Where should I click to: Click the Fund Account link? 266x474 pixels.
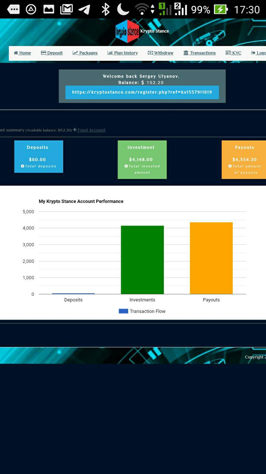(91, 130)
